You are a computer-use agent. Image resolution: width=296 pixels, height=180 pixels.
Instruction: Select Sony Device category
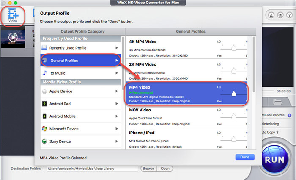(81, 141)
